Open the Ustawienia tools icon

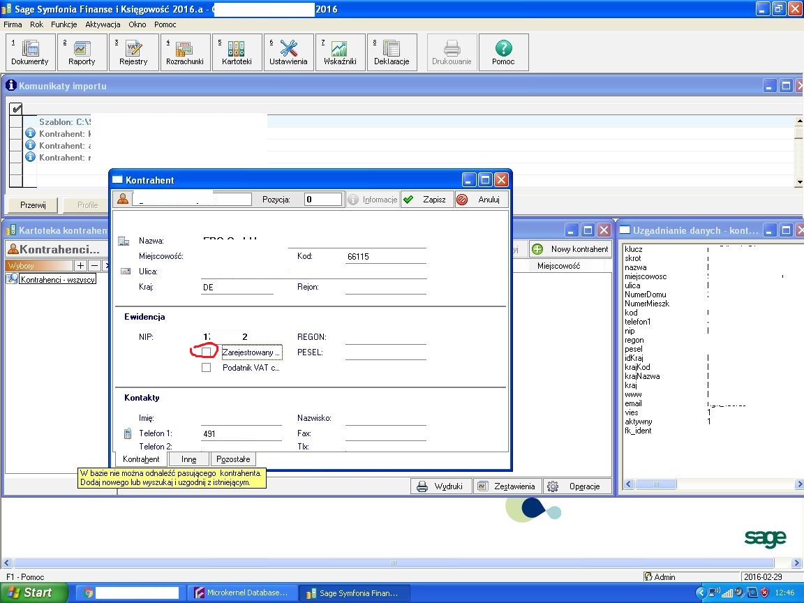click(x=288, y=52)
